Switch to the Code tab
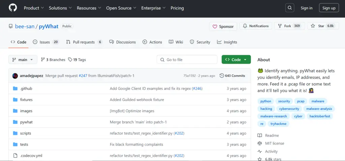 19,42
